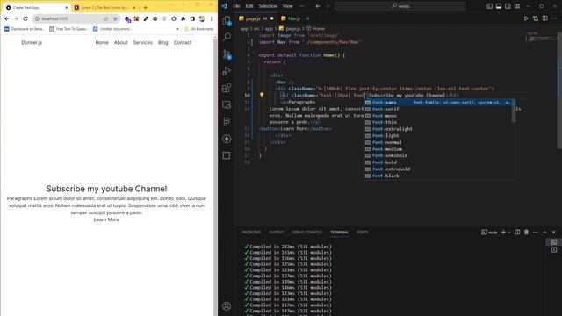Open the Remote Explorer icon in activity bar
The width and height of the screenshot is (562, 316).
pos(227,105)
